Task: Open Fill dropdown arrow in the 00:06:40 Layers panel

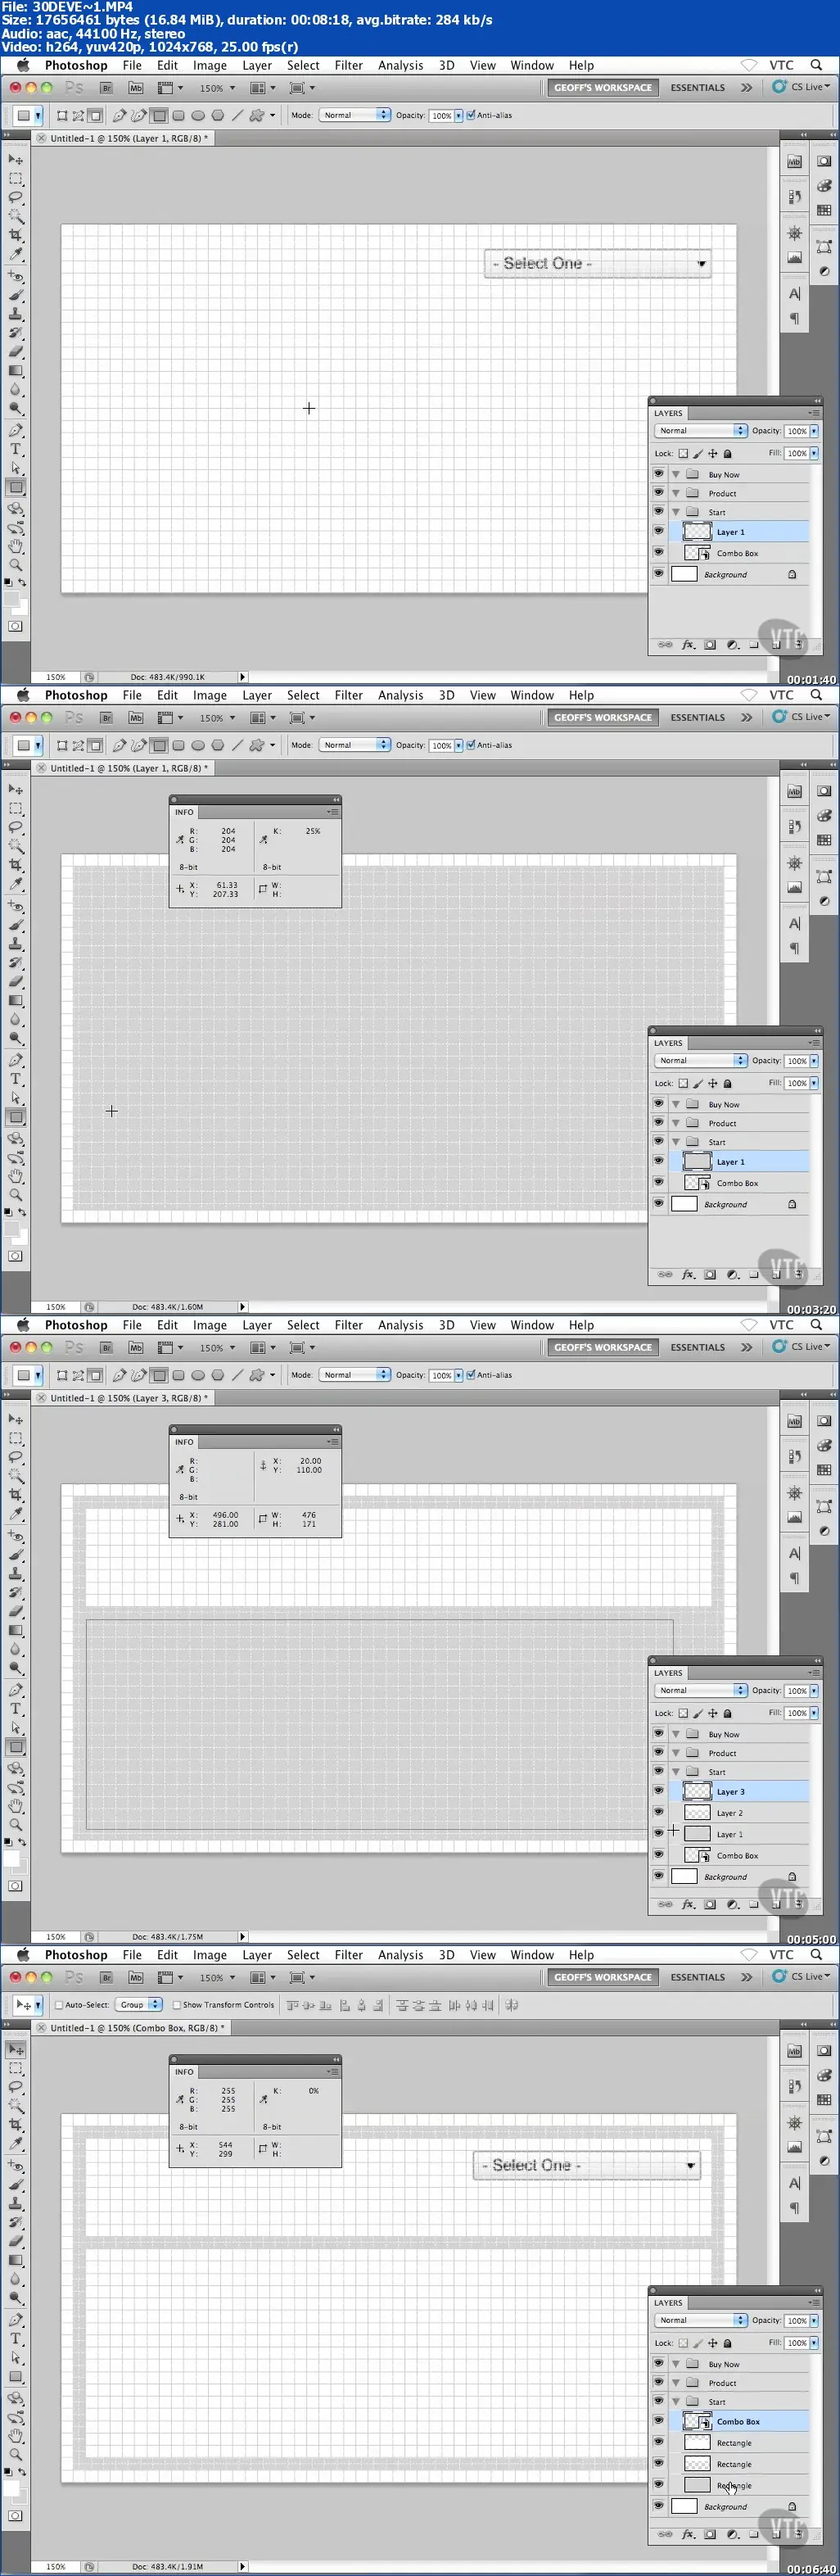Action: pos(814,2343)
